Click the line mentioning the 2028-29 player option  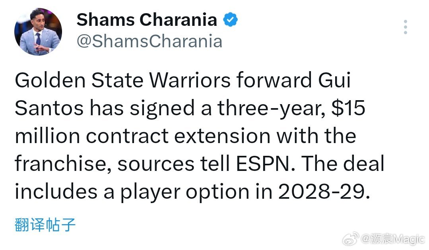[199, 191]
